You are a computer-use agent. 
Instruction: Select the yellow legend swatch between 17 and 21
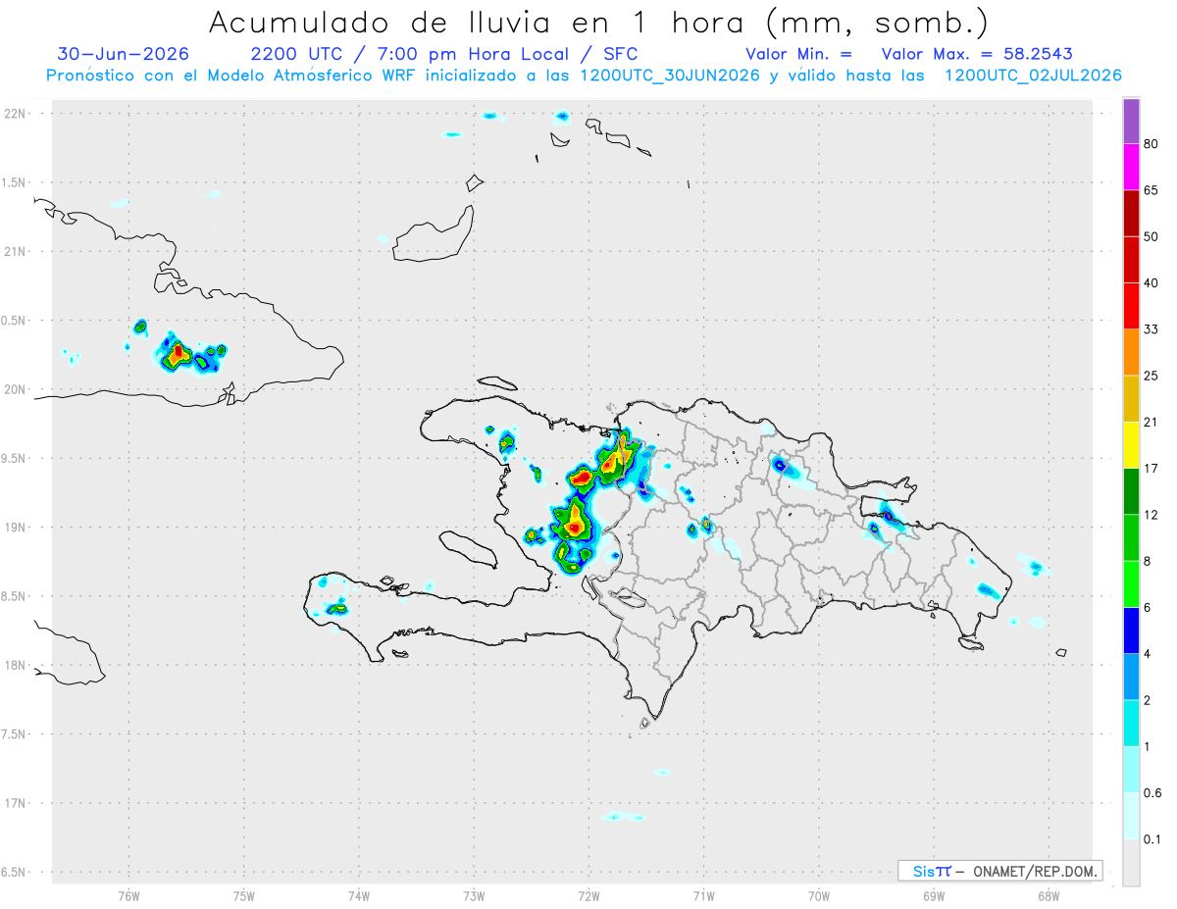(x=1131, y=445)
